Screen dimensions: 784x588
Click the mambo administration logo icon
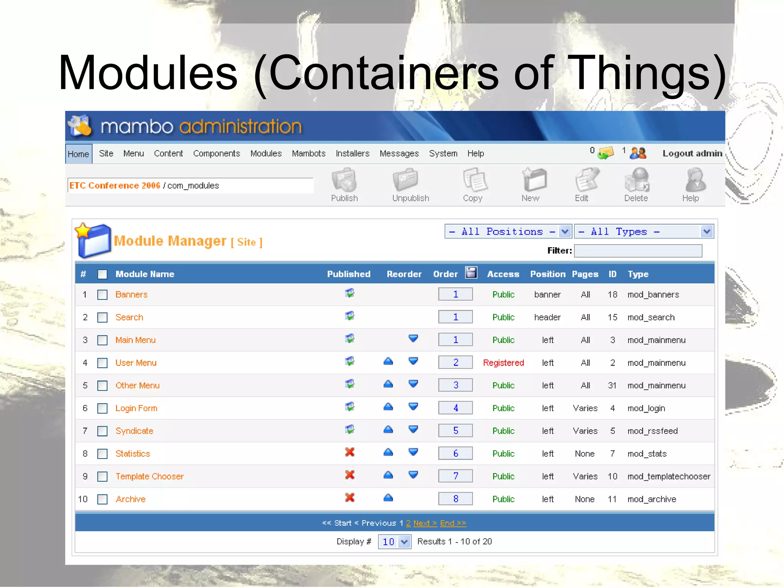[x=80, y=126]
